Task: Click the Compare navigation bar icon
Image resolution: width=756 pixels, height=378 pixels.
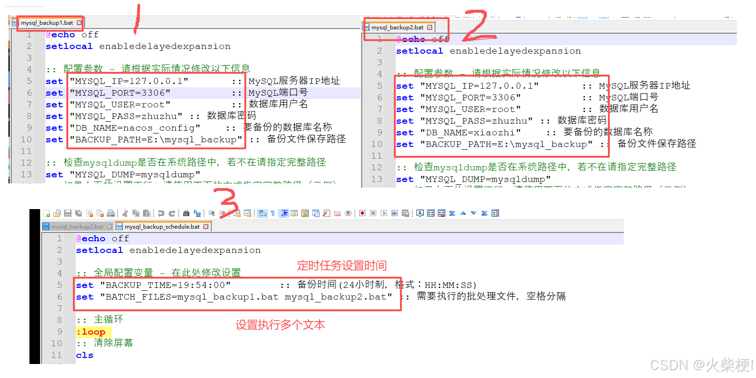Action: (495, 213)
